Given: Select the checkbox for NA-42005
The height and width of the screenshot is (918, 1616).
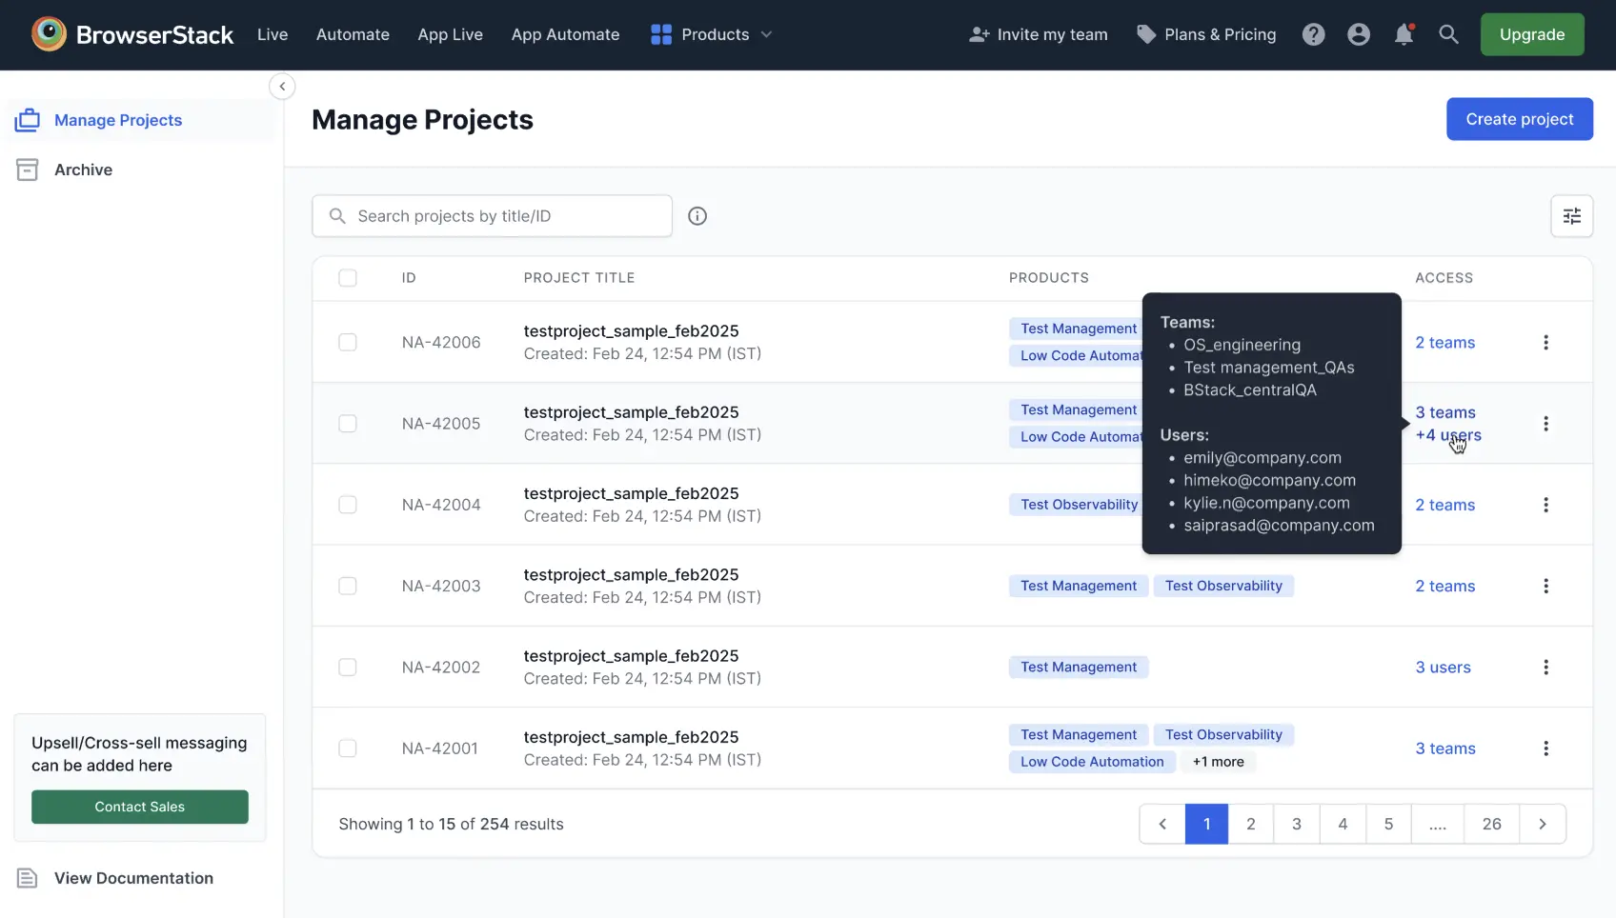Looking at the screenshot, I should tap(348, 424).
